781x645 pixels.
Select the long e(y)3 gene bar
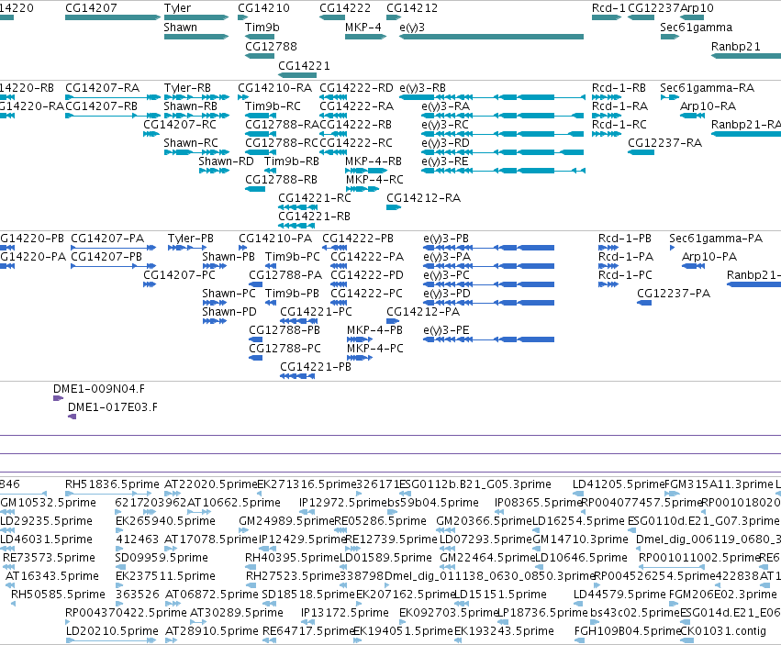point(492,37)
